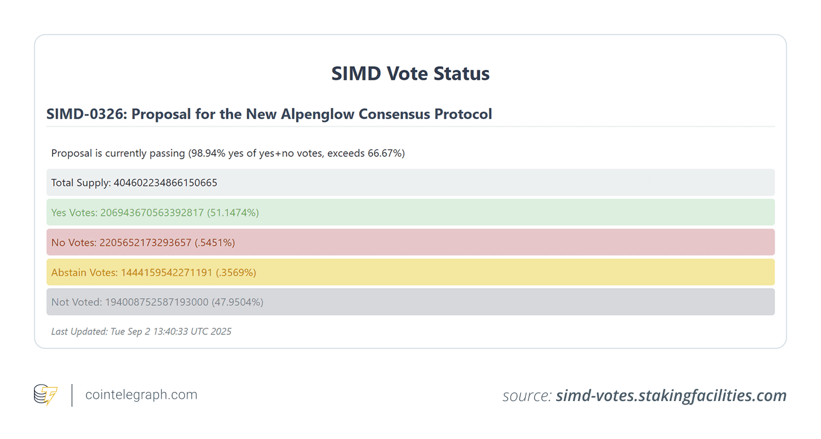821x439 pixels.
Task: Click the SIMD Vote Status title
Action: (411, 74)
